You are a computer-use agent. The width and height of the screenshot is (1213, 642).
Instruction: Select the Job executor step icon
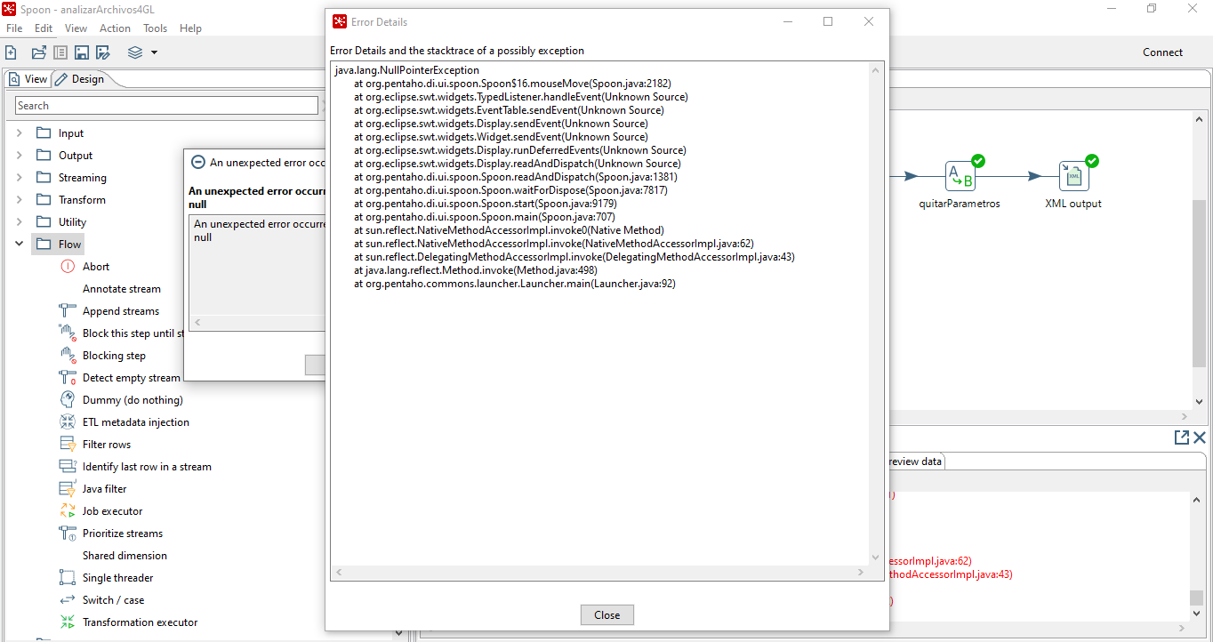pos(68,510)
